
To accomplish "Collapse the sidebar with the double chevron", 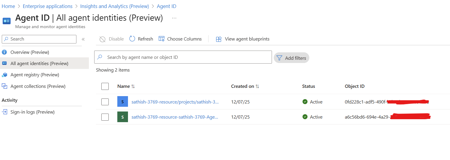I will (x=83, y=39).
